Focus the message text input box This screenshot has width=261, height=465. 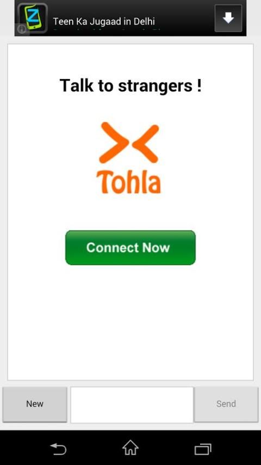[x=132, y=405]
